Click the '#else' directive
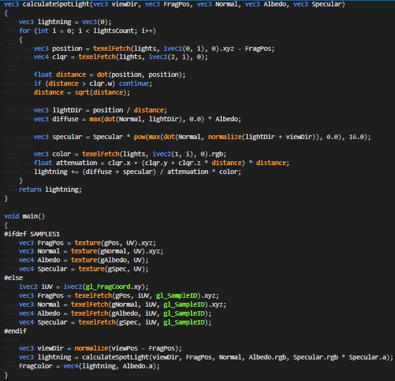Image resolution: width=395 pixels, height=381 pixels. [x=13, y=277]
